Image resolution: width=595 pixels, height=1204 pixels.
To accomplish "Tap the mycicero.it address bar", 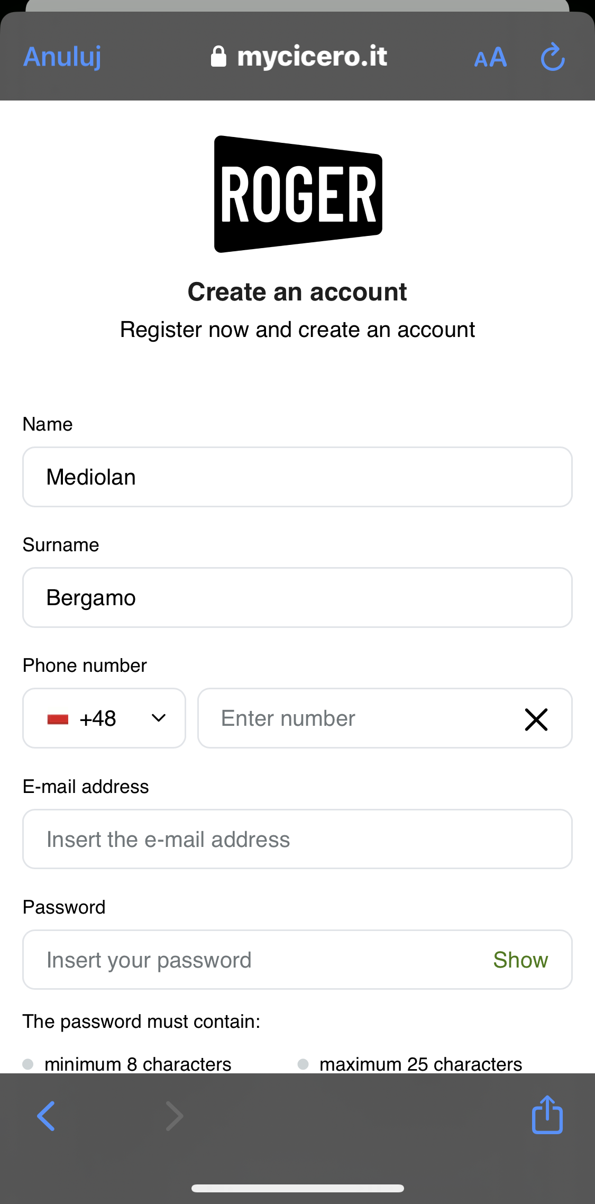I will point(312,57).
